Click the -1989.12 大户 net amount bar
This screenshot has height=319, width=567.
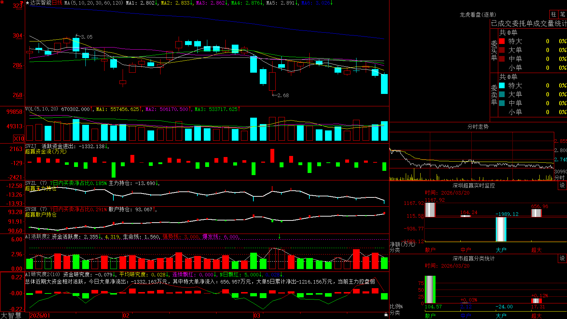[x=501, y=229]
